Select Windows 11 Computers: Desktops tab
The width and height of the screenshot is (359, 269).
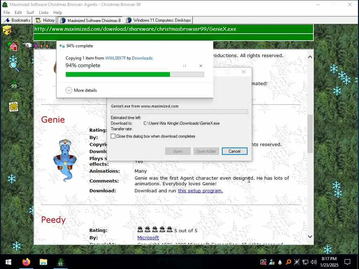(158, 20)
